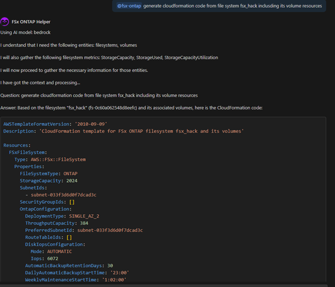The width and height of the screenshot is (335, 287).
Task: Click the StorageCapacity value 2024
Action: click(x=72, y=180)
